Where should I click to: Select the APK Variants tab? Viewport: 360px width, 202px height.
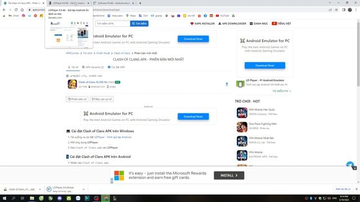coord(93,67)
